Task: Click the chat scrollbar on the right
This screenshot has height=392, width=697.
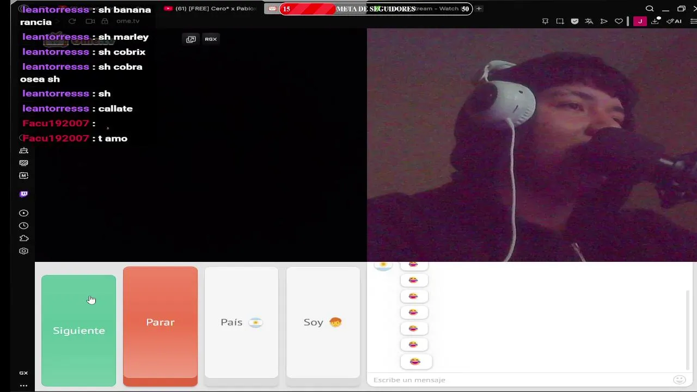Action: click(688, 329)
